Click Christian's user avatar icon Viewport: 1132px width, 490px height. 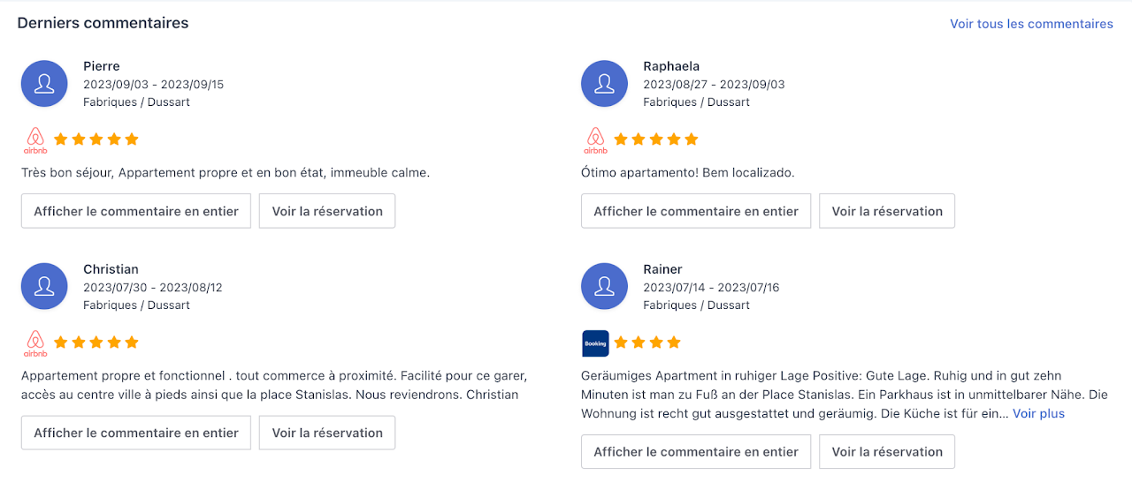[44, 287]
